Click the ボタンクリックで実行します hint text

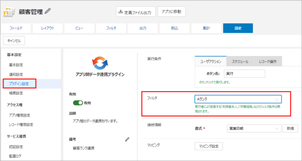tap(215, 82)
